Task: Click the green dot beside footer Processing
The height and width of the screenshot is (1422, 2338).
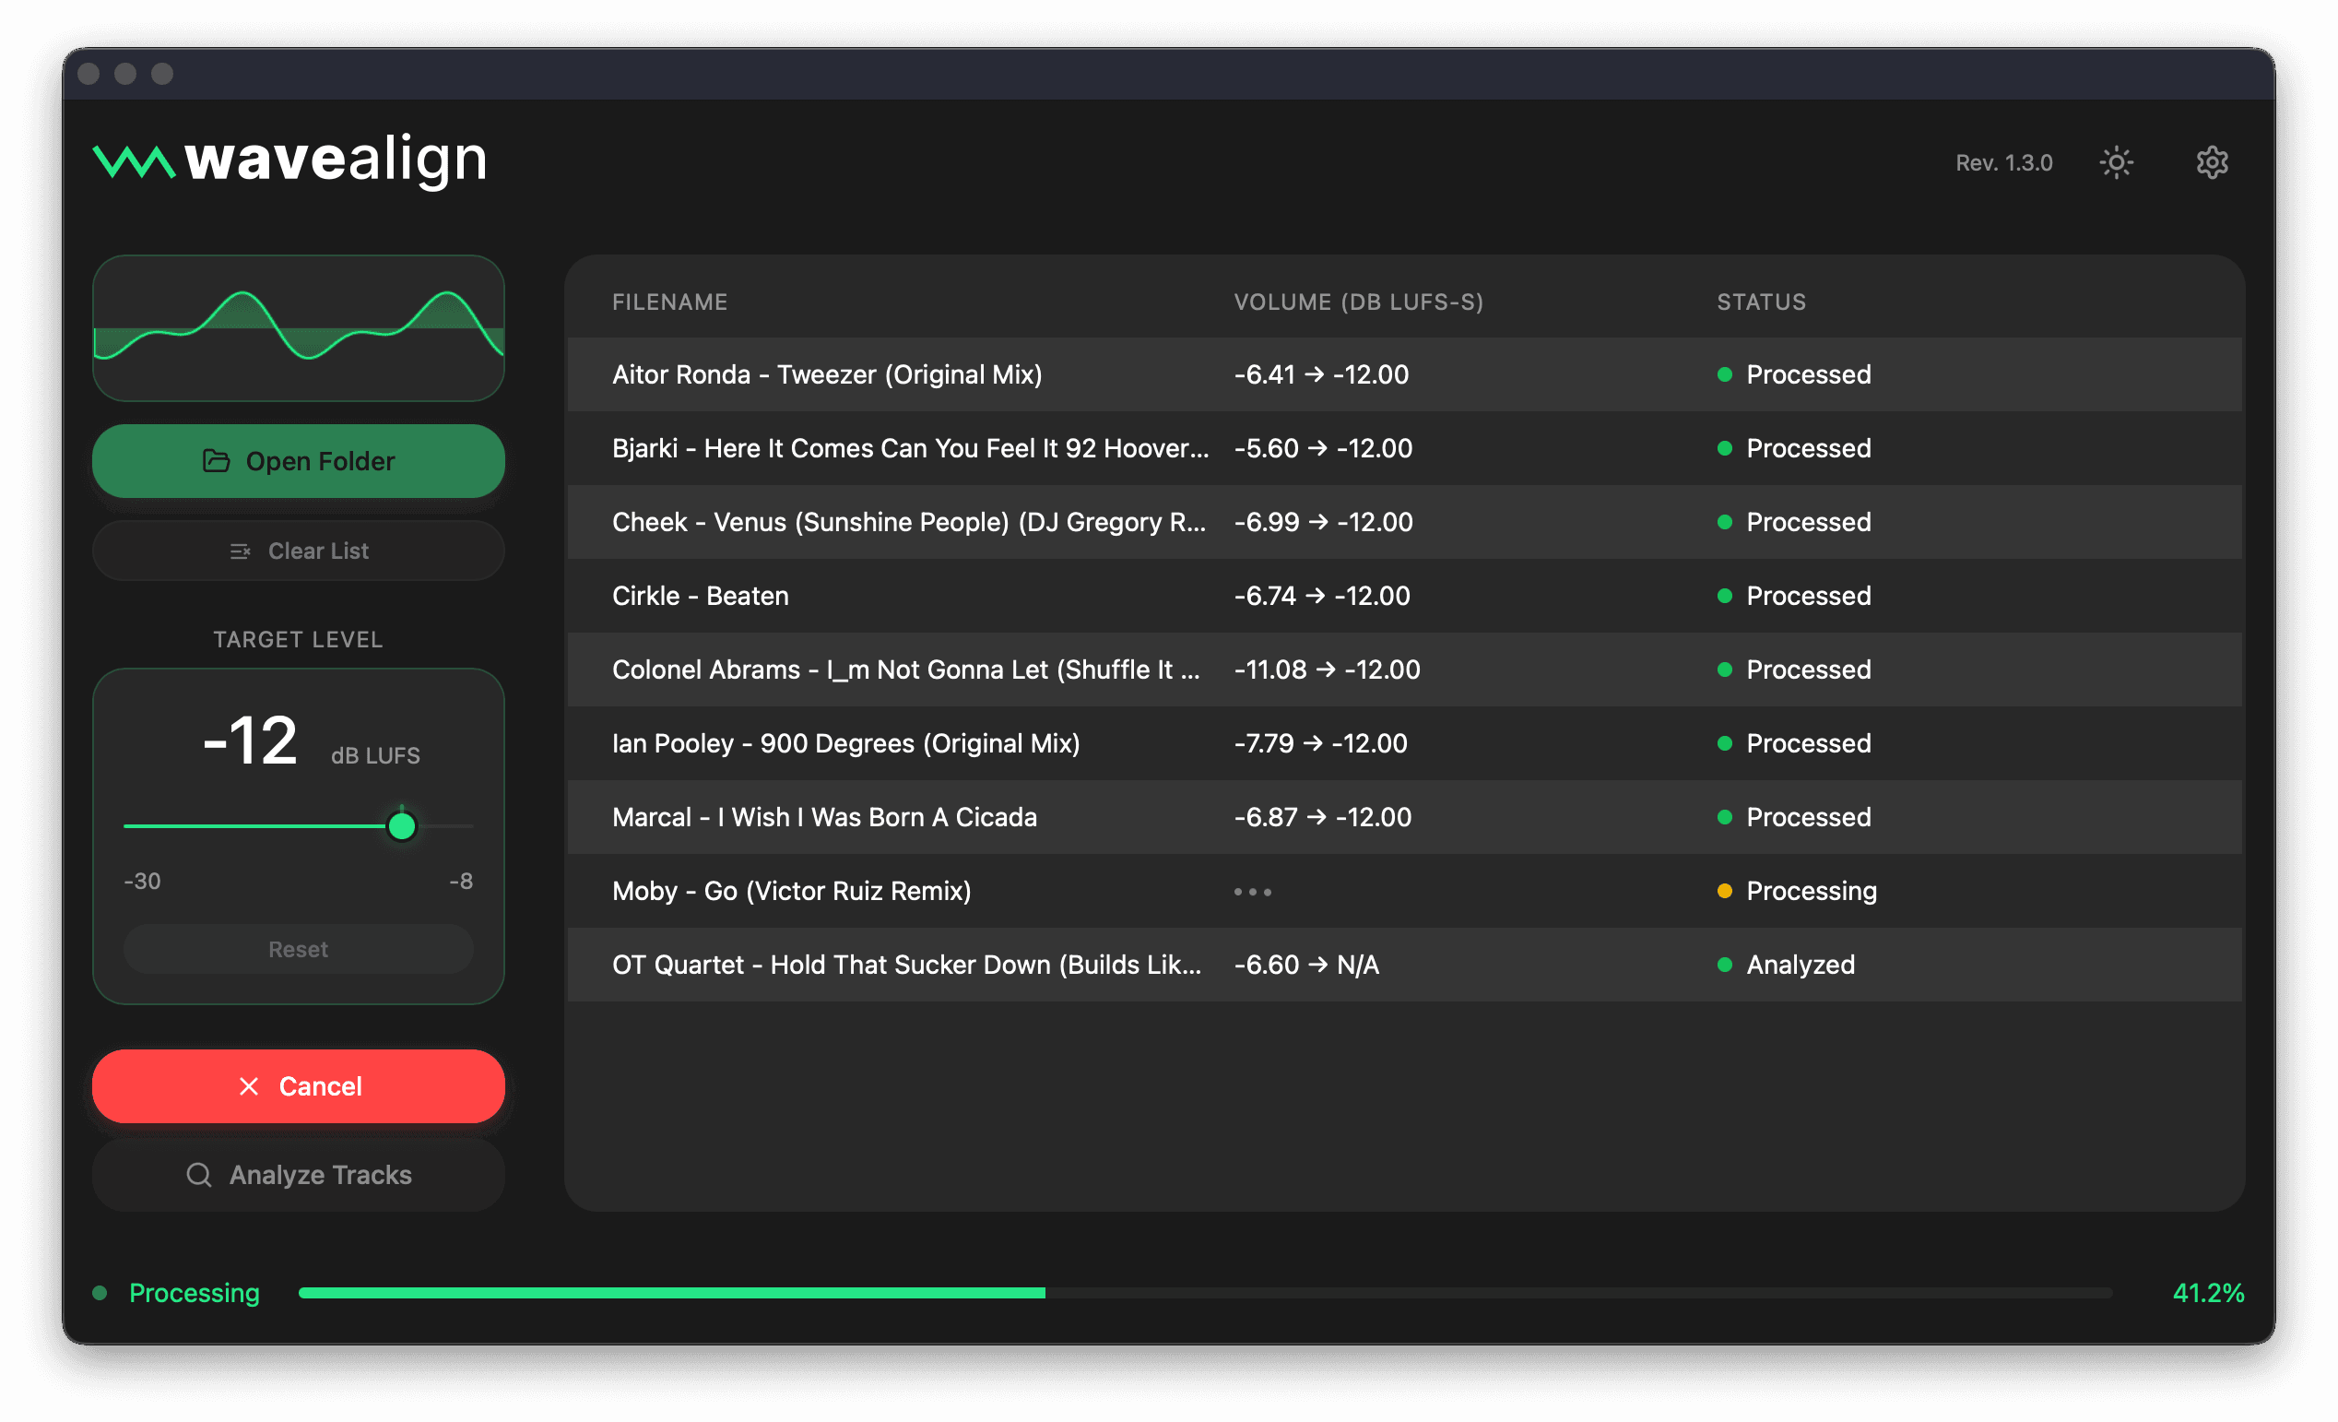Action: [100, 1293]
